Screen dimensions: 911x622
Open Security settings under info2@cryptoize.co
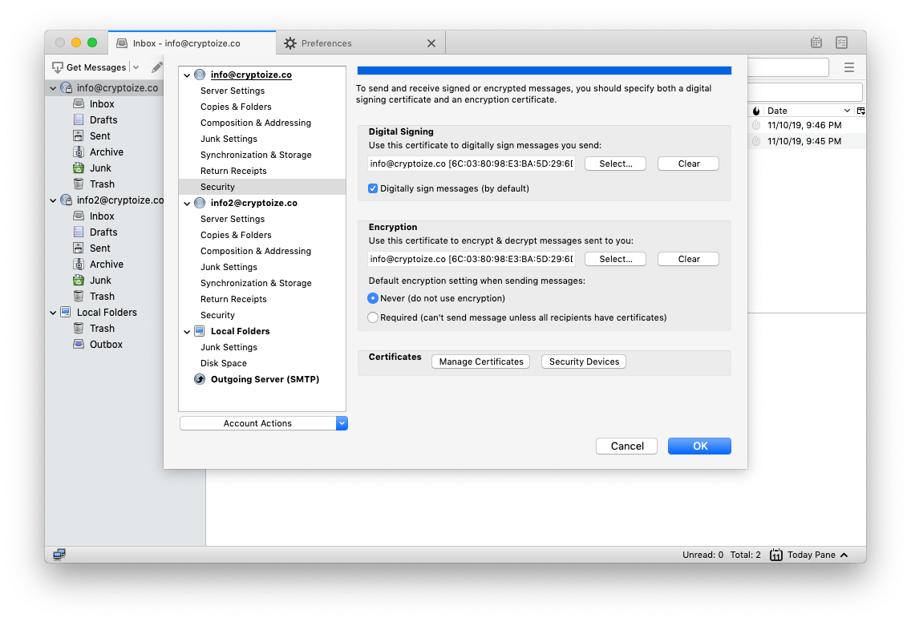(x=218, y=315)
